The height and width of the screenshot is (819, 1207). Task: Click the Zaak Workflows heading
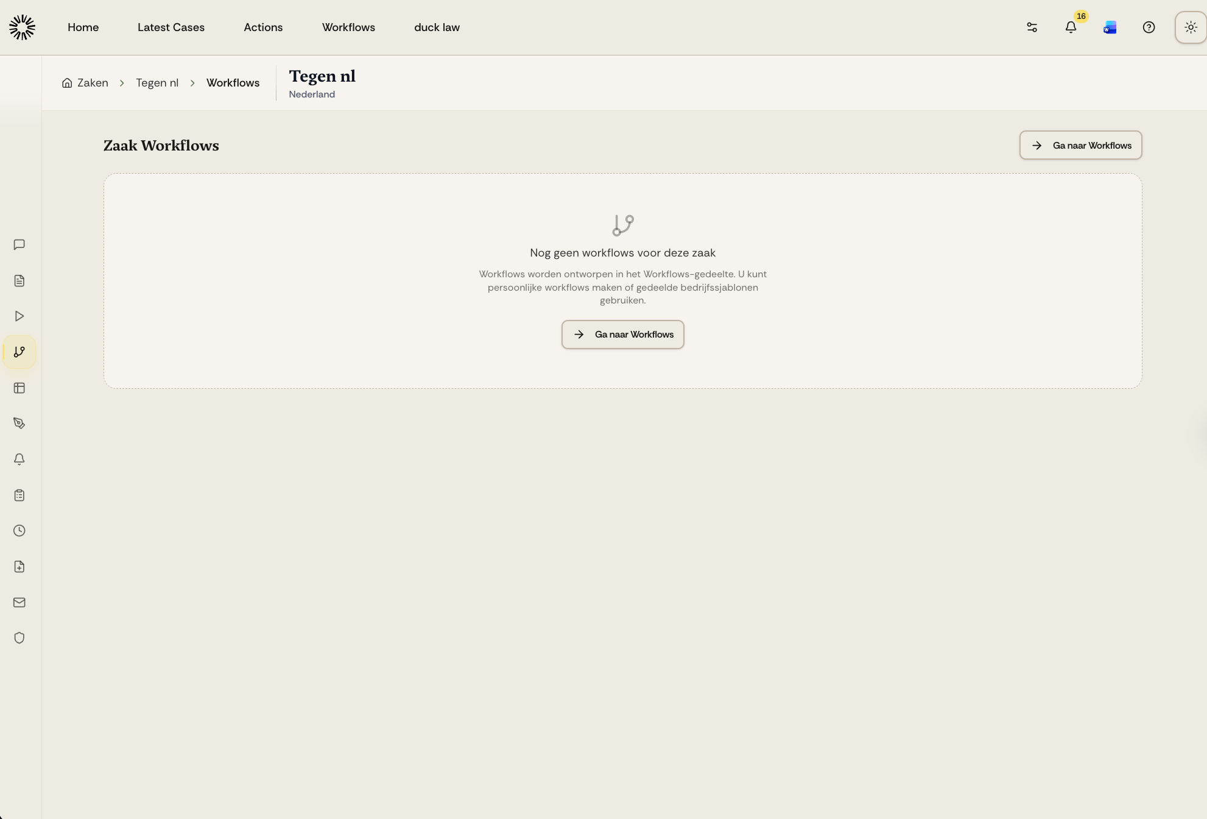(x=161, y=146)
